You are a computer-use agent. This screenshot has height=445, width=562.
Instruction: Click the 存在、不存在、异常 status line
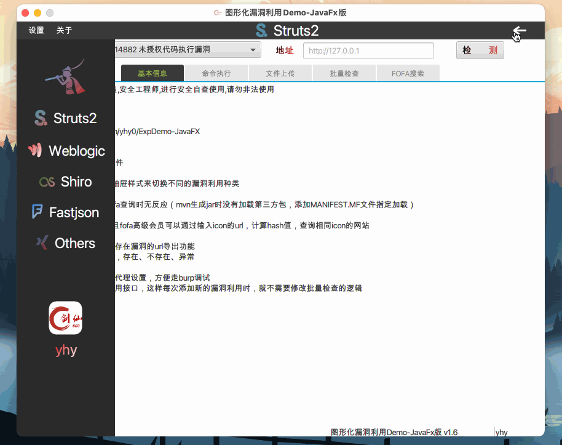(155, 257)
